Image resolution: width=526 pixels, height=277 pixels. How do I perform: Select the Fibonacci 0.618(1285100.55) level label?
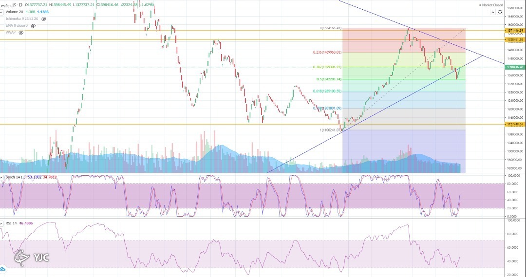(327, 91)
